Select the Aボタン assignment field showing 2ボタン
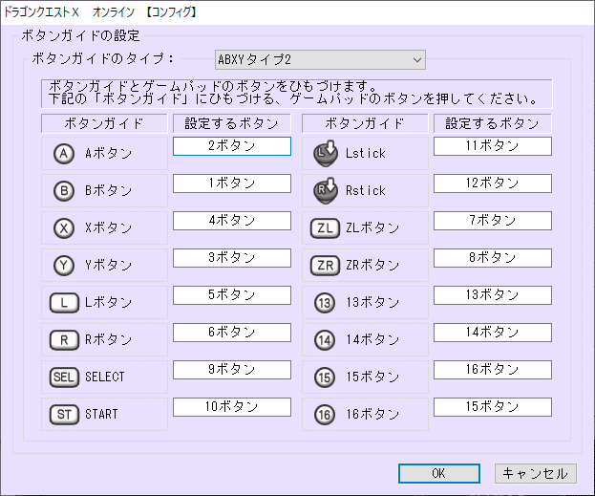 [232, 146]
